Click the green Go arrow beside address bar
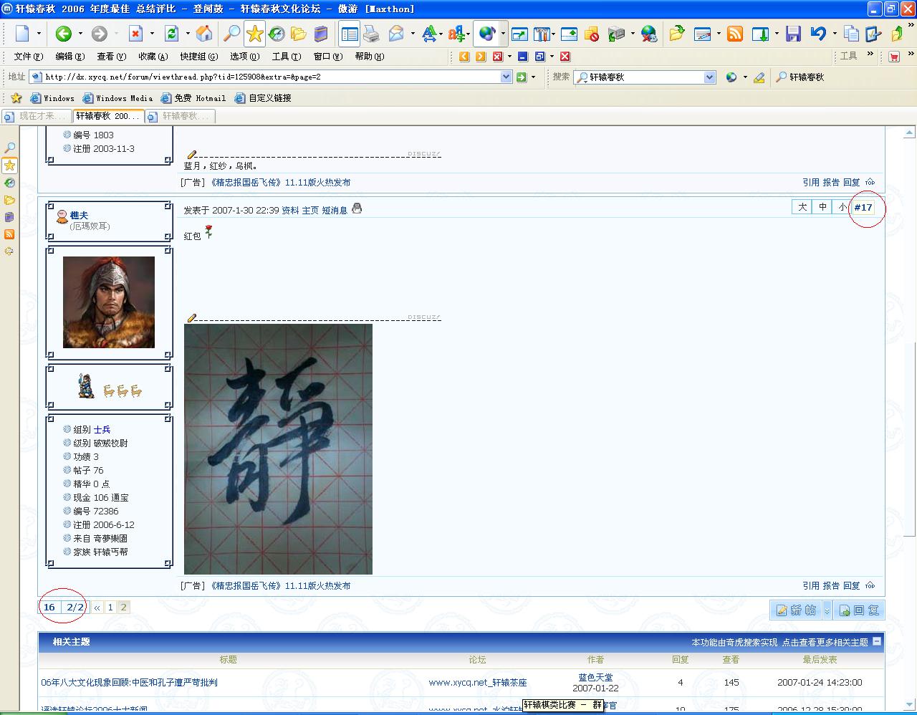 [x=522, y=77]
